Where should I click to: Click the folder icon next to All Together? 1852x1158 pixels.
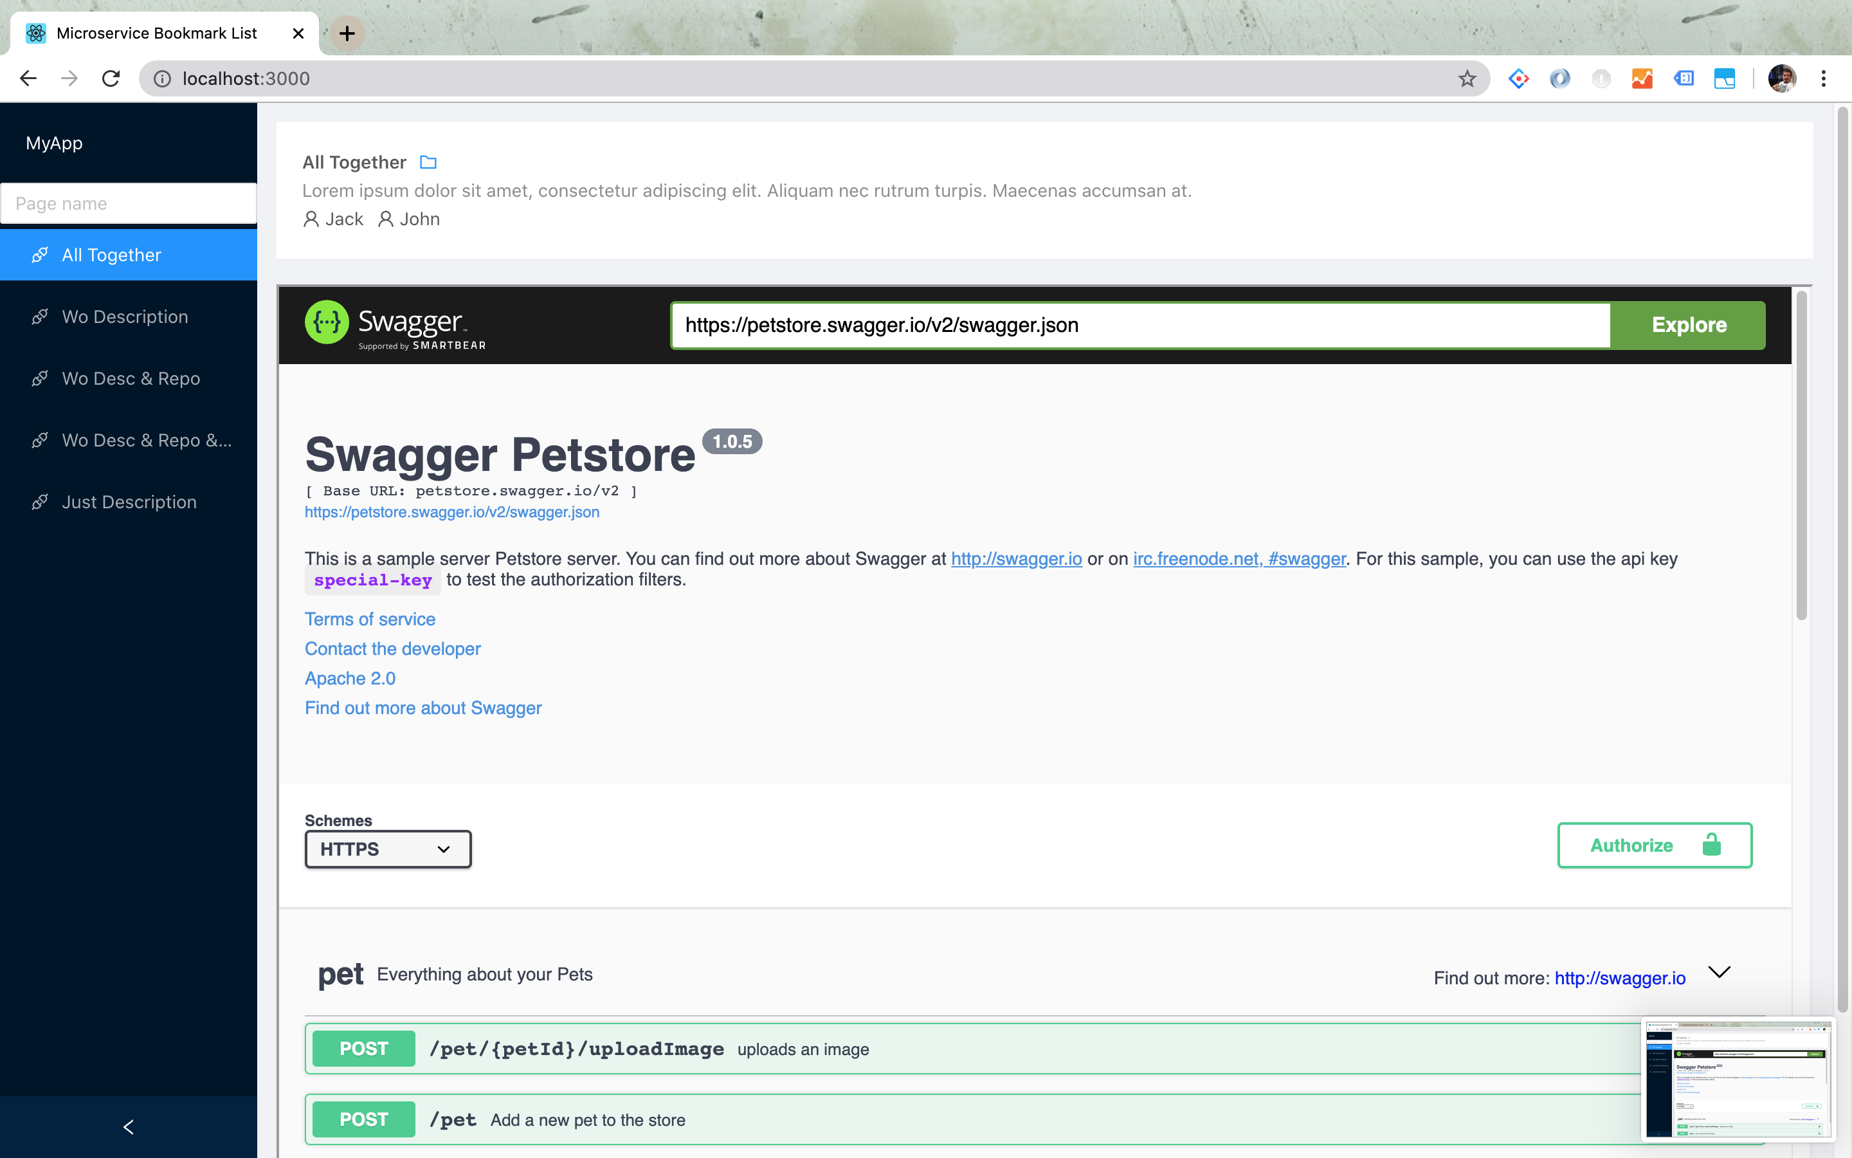(x=428, y=162)
